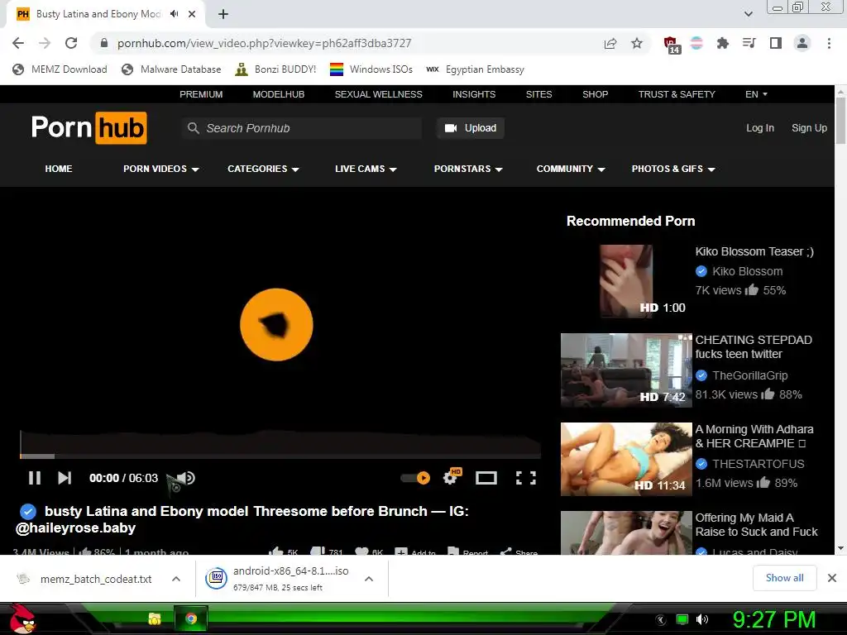Open the SHOP top link
Screen dimensions: 847x635
point(596,94)
